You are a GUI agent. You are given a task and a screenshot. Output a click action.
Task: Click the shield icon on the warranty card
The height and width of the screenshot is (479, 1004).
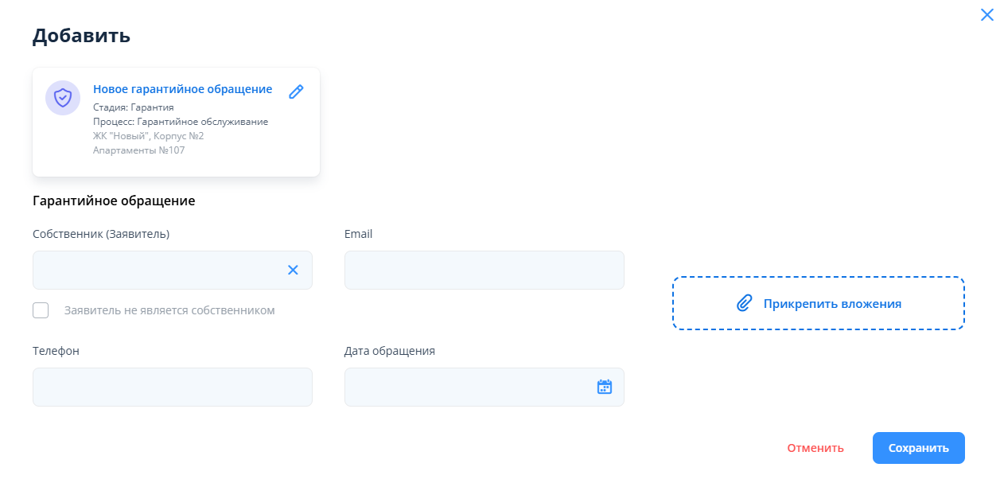[x=63, y=98]
